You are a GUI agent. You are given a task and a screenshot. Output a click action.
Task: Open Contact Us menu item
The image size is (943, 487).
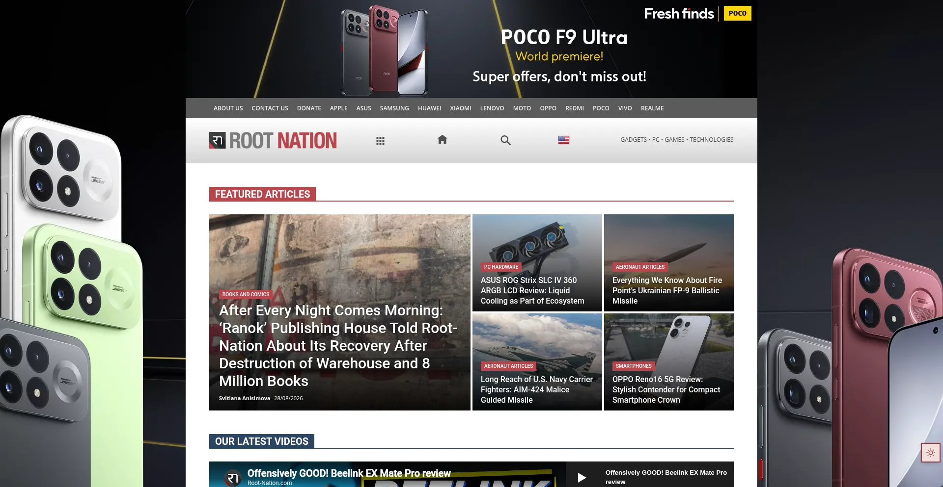coord(270,108)
